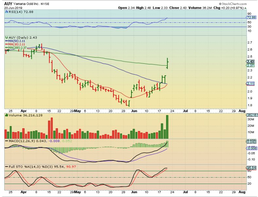Click the candlestick icon before AUY (Daily)
The width and height of the screenshot is (258, 197).
pyautogui.click(x=7, y=38)
